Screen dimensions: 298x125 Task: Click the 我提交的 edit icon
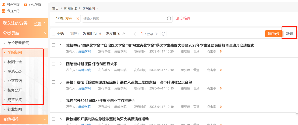(x=3, y=11)
